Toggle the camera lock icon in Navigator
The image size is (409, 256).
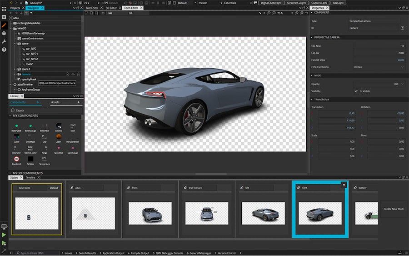(x=78, y=75)
